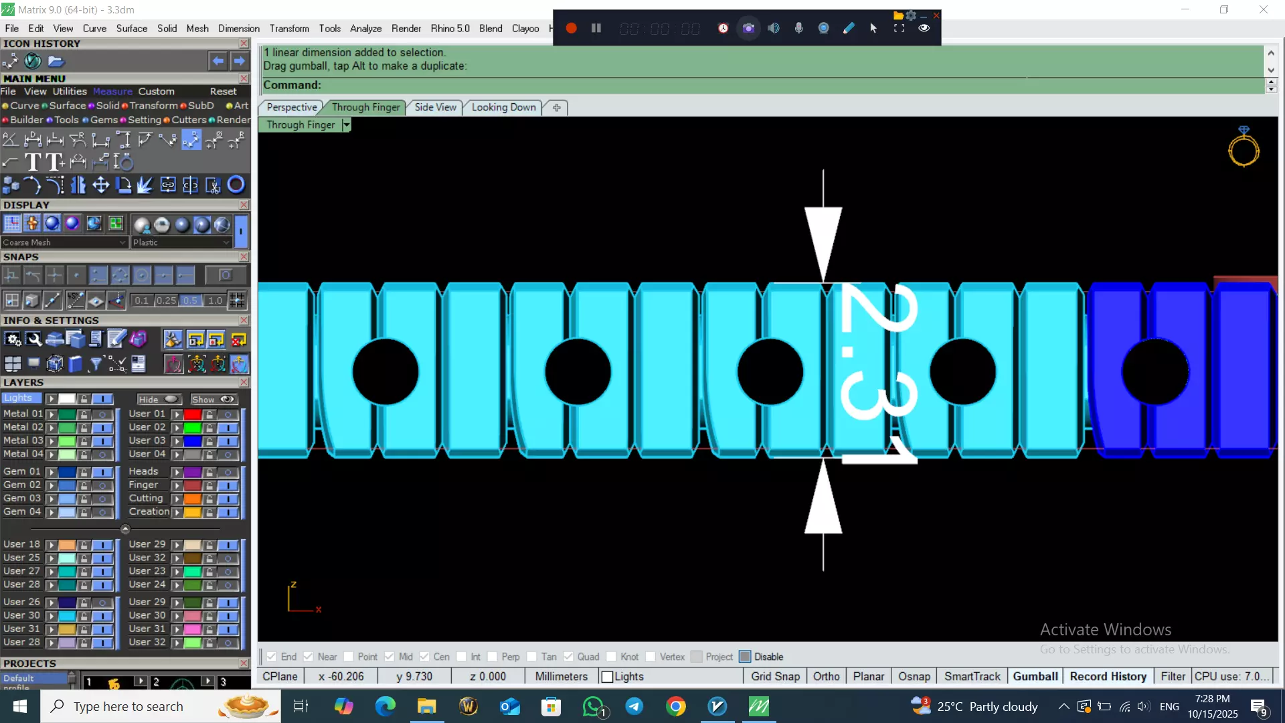The width and height of the screenshot is (1285, 723).
Task: Click the move arrows transform icon
Action: (x=101, y=185)
